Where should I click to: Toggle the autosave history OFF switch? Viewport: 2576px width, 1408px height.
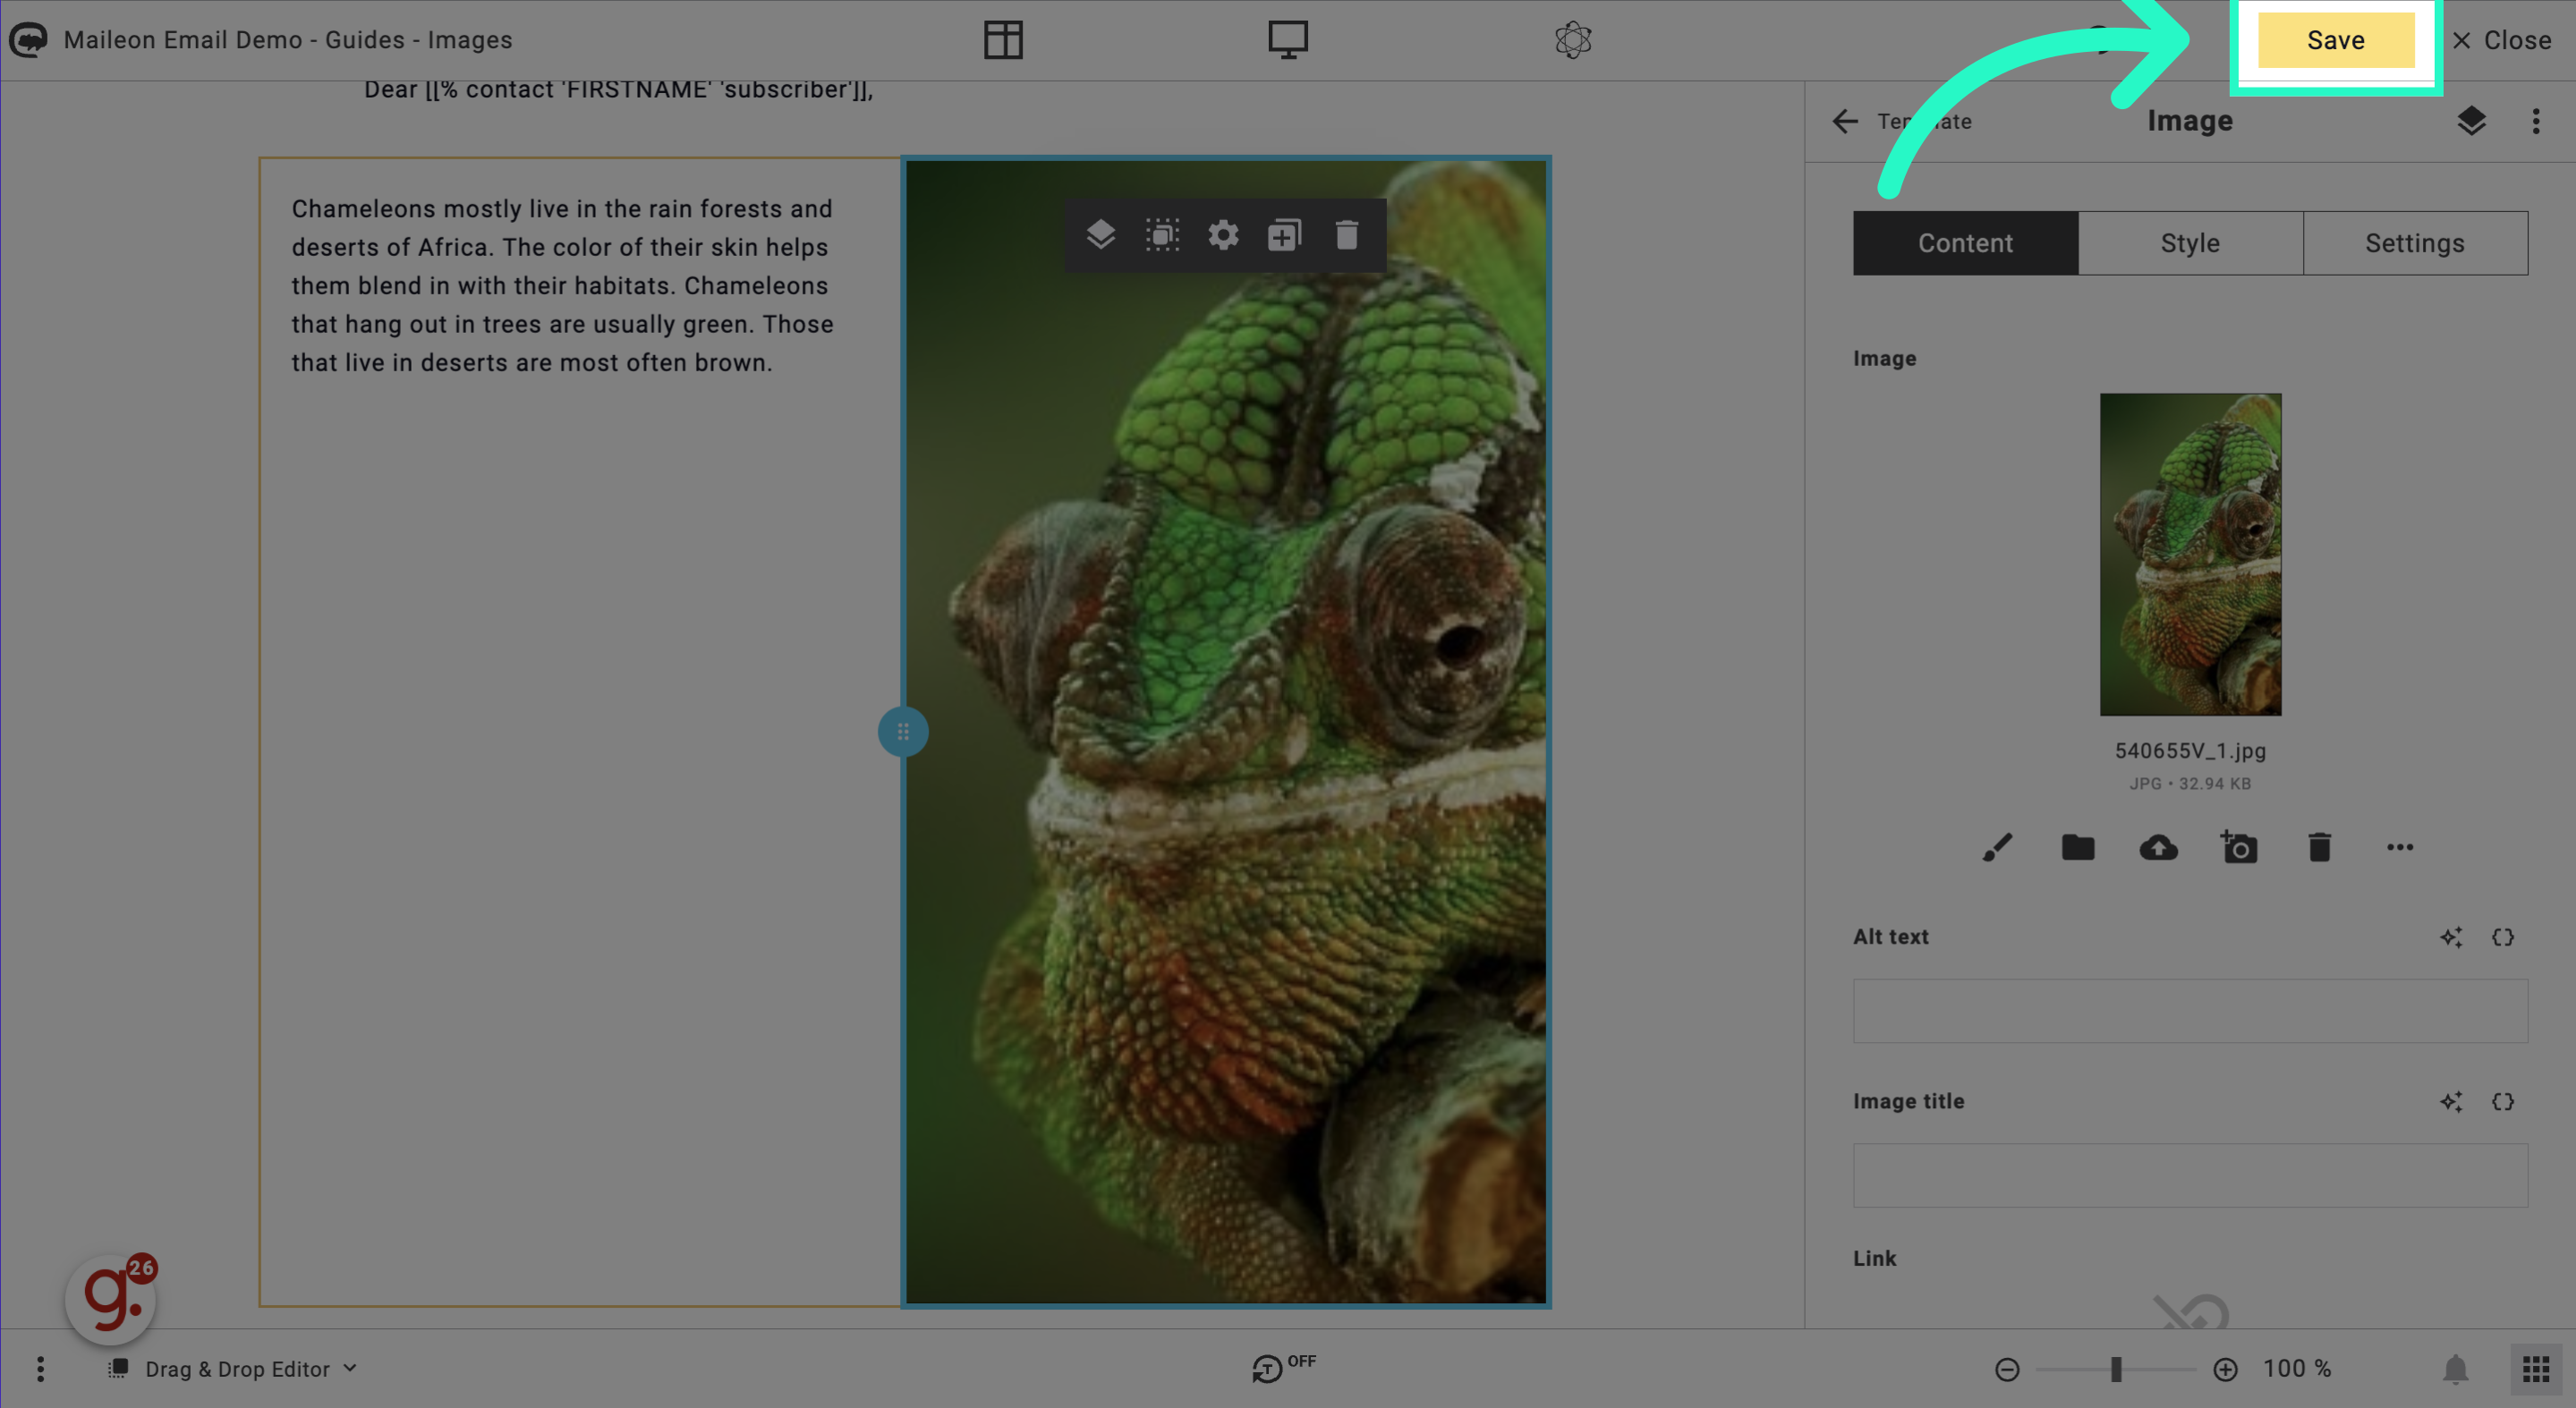(x=1284, y=1367)
